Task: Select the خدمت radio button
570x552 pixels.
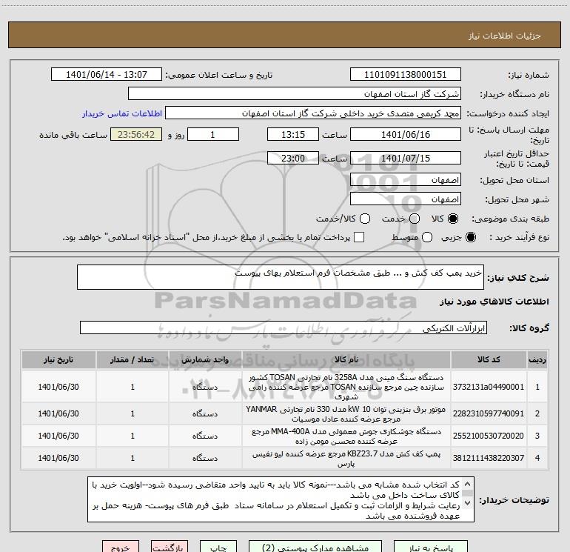Action: point(415,219)
